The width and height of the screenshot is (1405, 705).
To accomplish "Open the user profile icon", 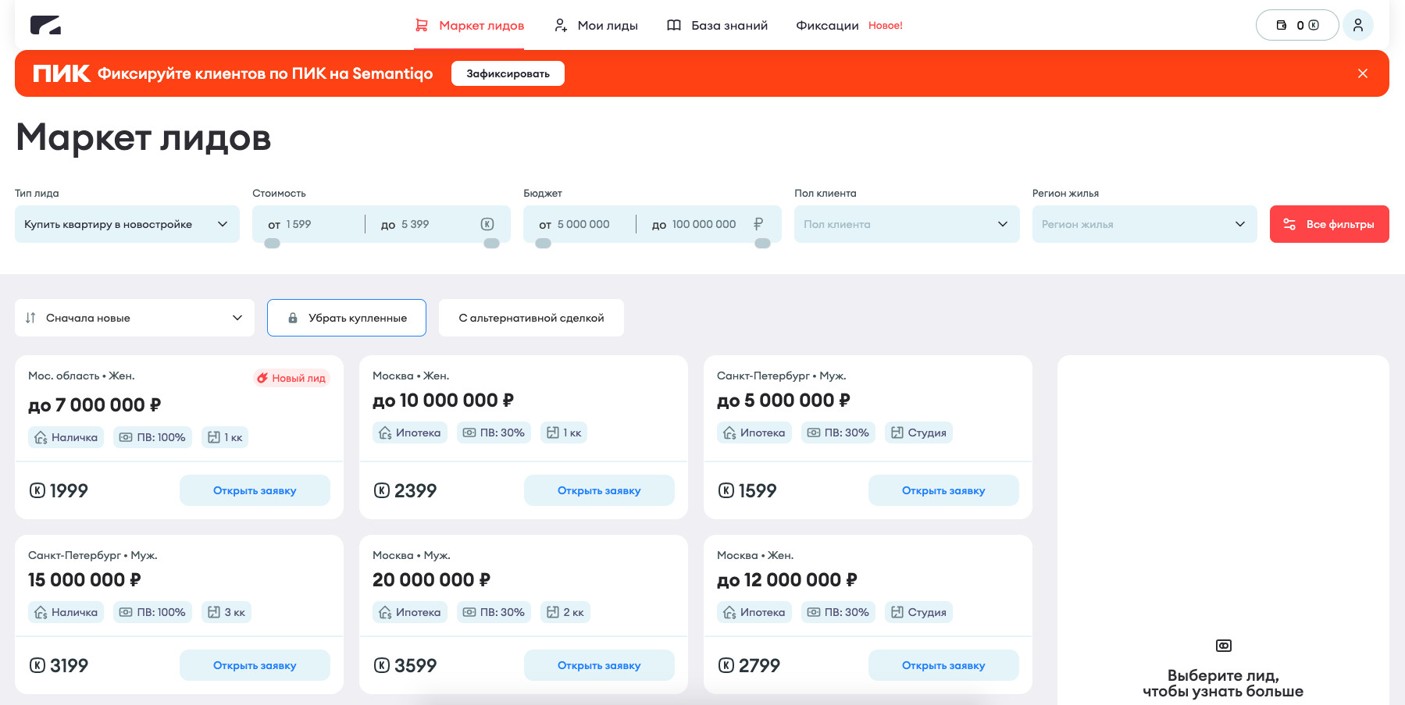I will click(1358, 25).
